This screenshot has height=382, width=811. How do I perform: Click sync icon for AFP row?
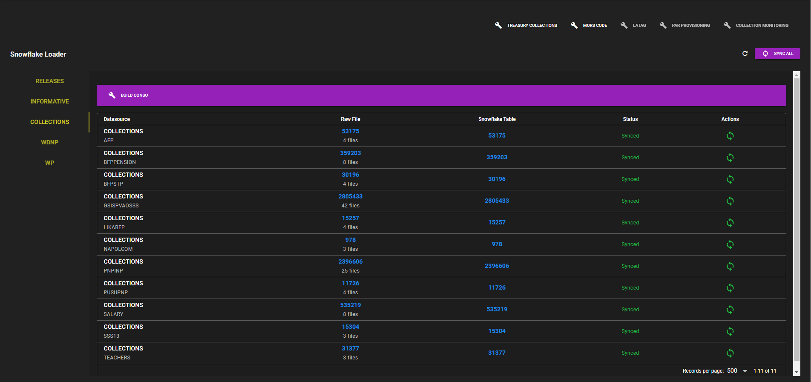click(730, 136)
